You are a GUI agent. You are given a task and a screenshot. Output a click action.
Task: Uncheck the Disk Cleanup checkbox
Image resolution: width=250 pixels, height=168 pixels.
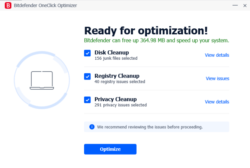(87, 53)
